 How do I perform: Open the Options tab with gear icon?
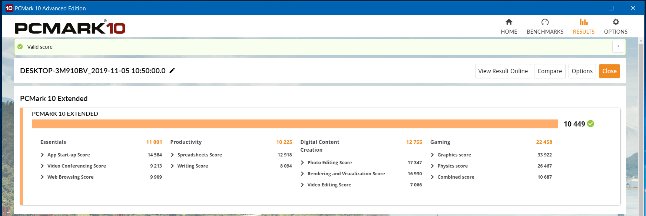coord(616,27)
